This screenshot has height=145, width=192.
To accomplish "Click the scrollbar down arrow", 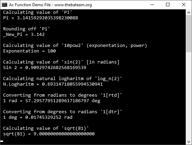I will click(189, 142).
